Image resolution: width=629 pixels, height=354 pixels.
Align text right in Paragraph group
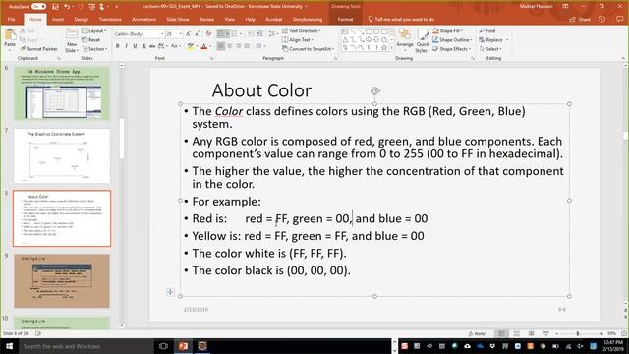(x=238, y=46)
